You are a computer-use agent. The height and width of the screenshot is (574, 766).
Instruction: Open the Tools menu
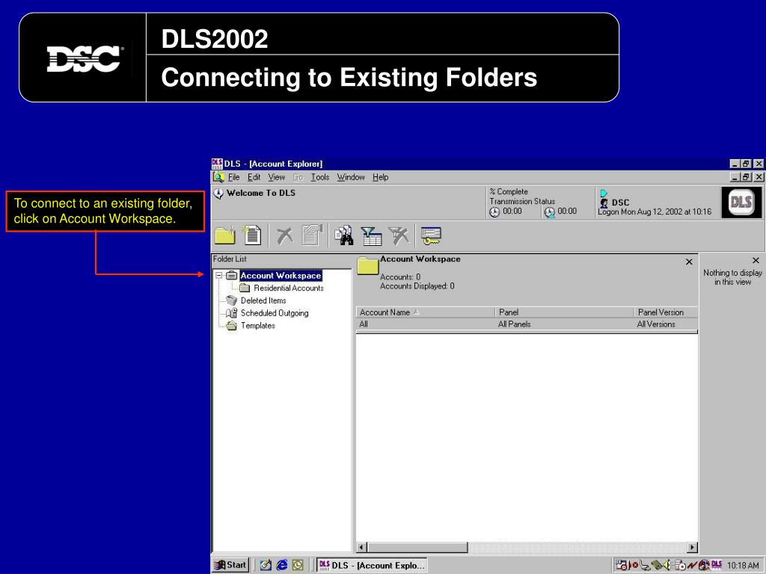(320, 177)
